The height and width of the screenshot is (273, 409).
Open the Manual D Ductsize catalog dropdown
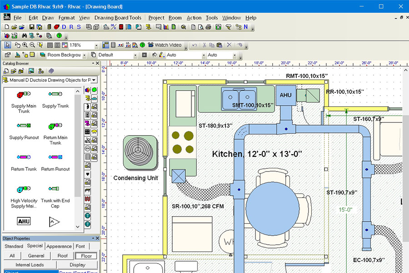click(93, 80)
